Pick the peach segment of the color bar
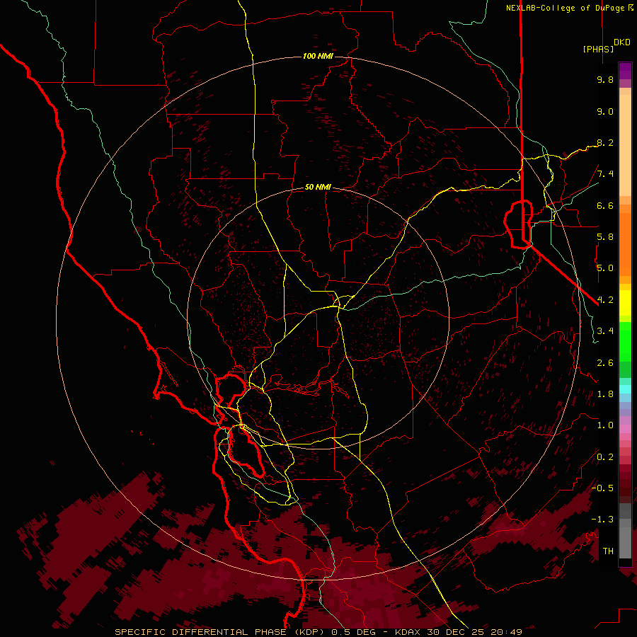 pyautogui.click(x=625, y=145)
